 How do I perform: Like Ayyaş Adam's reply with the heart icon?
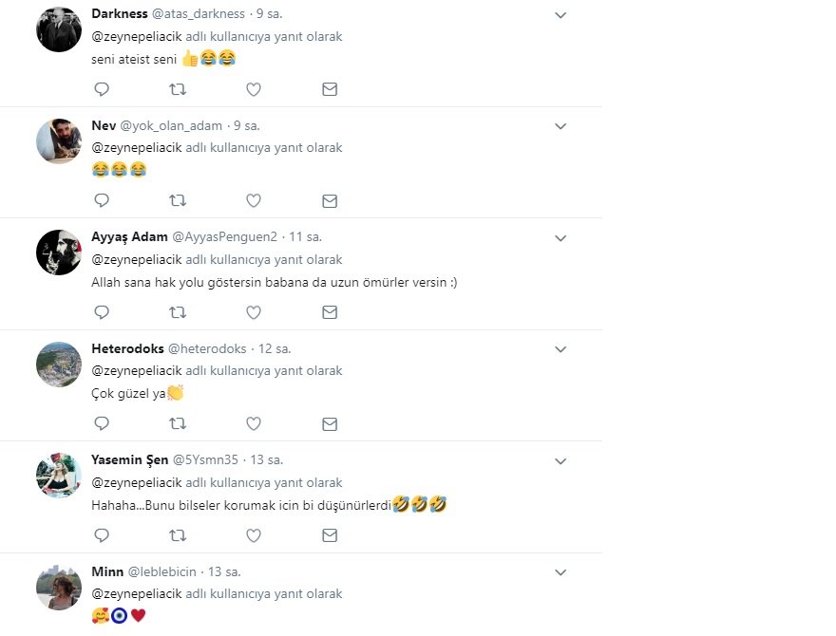tap(254, 311)
